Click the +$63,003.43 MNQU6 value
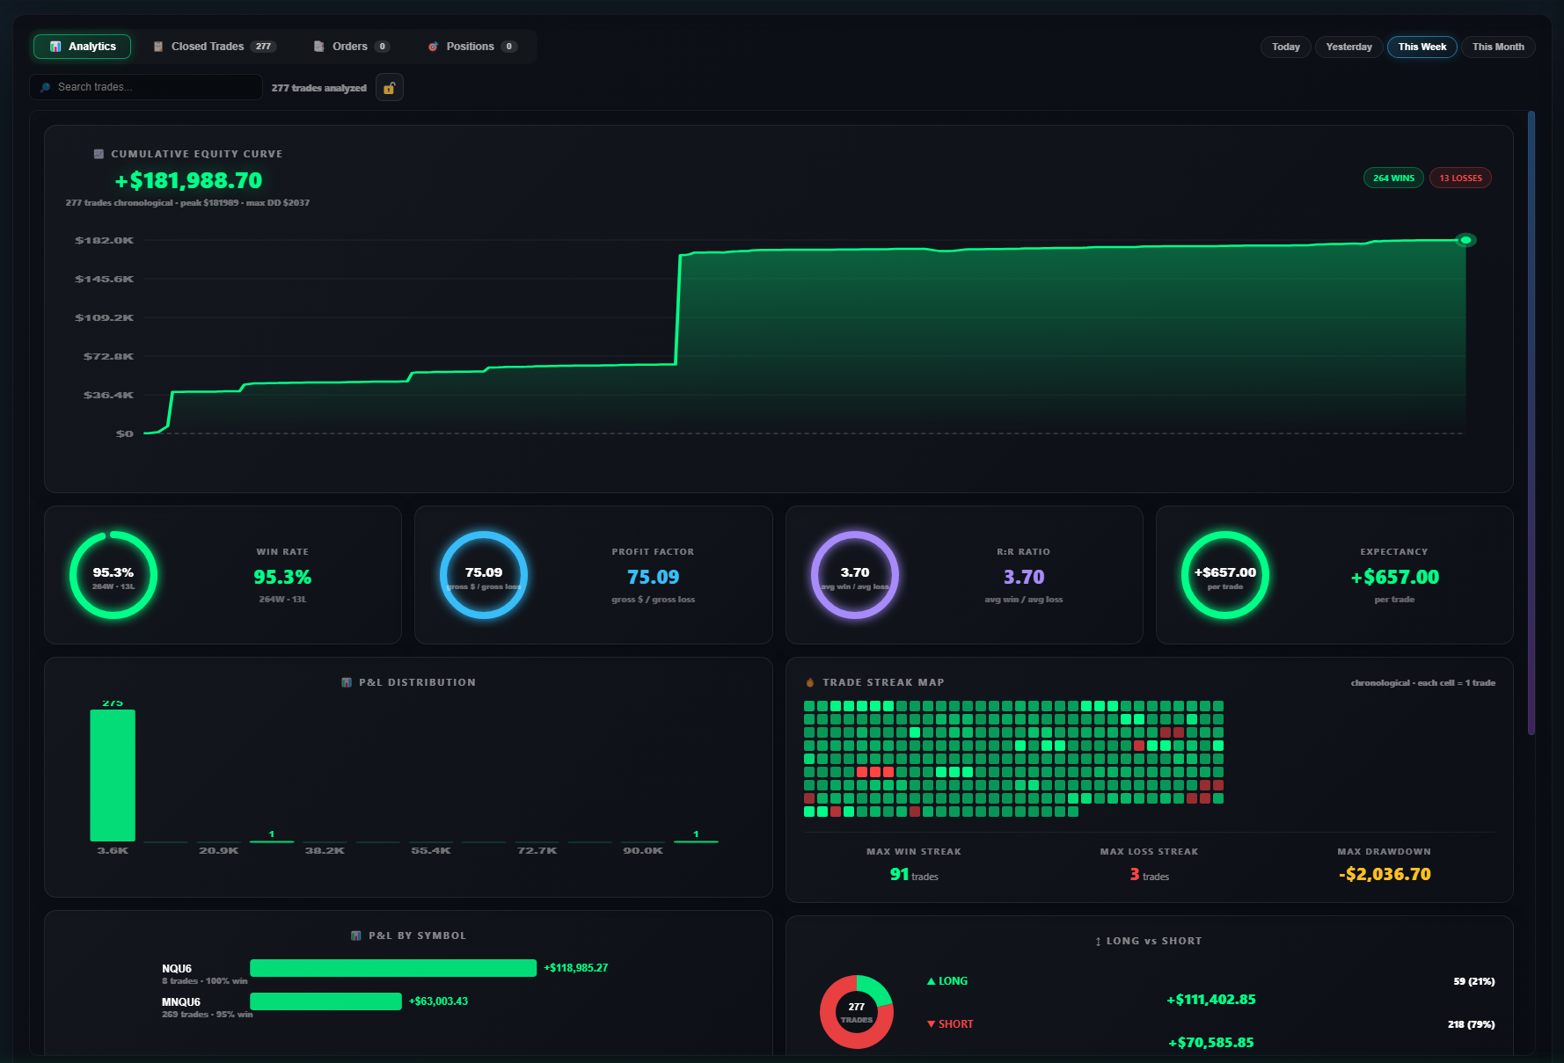This screenshot has width=1564, height=1063. click(x=438, y=1001)
